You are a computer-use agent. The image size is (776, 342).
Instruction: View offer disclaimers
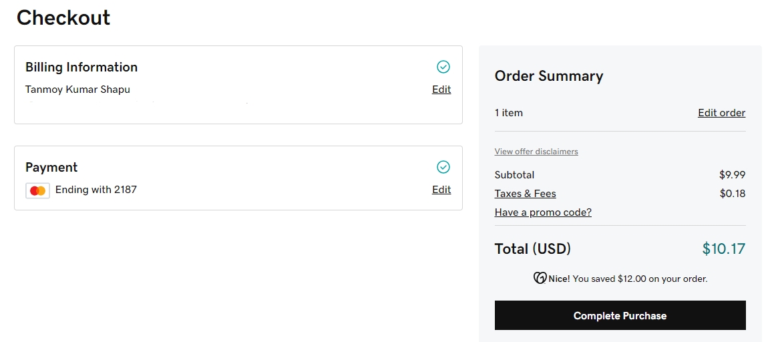point(536,152)
